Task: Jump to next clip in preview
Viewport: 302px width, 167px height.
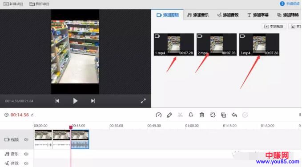Action: pyautogui.click(x=93, y=101)
